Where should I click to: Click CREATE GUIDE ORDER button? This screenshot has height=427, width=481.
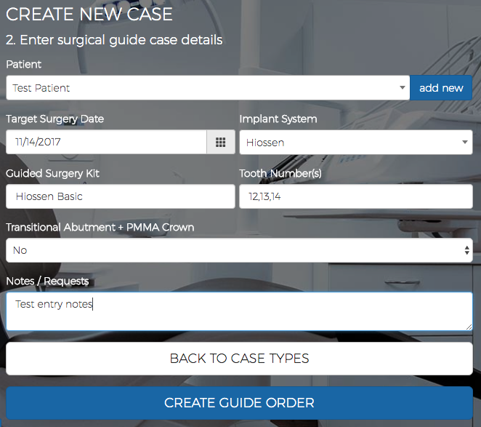coord(239,403)
